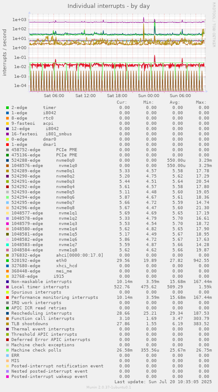218x392 pixels.
Task: Select the Function call interrupts label
Action: [x=43, y=319]
